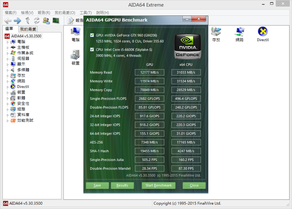Image resolution: width=292 pixels, height=209 pixels.
Task: Click the GPU SHA-1 Hash 19455 MB/s value
Action: (x=149, y=151)
